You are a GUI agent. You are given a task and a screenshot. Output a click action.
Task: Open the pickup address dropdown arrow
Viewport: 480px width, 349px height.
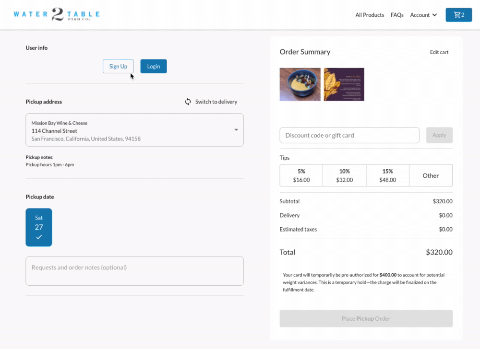tap(236, 130)
